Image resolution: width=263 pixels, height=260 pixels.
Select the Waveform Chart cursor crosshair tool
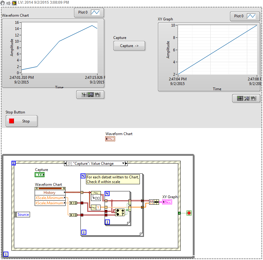click(x=84, y=95)
